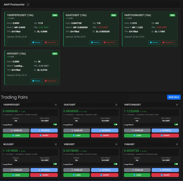This screenshot has height=181, width=183.
Task: Remove the VINEUSDT trading pair
Action: 116,144
